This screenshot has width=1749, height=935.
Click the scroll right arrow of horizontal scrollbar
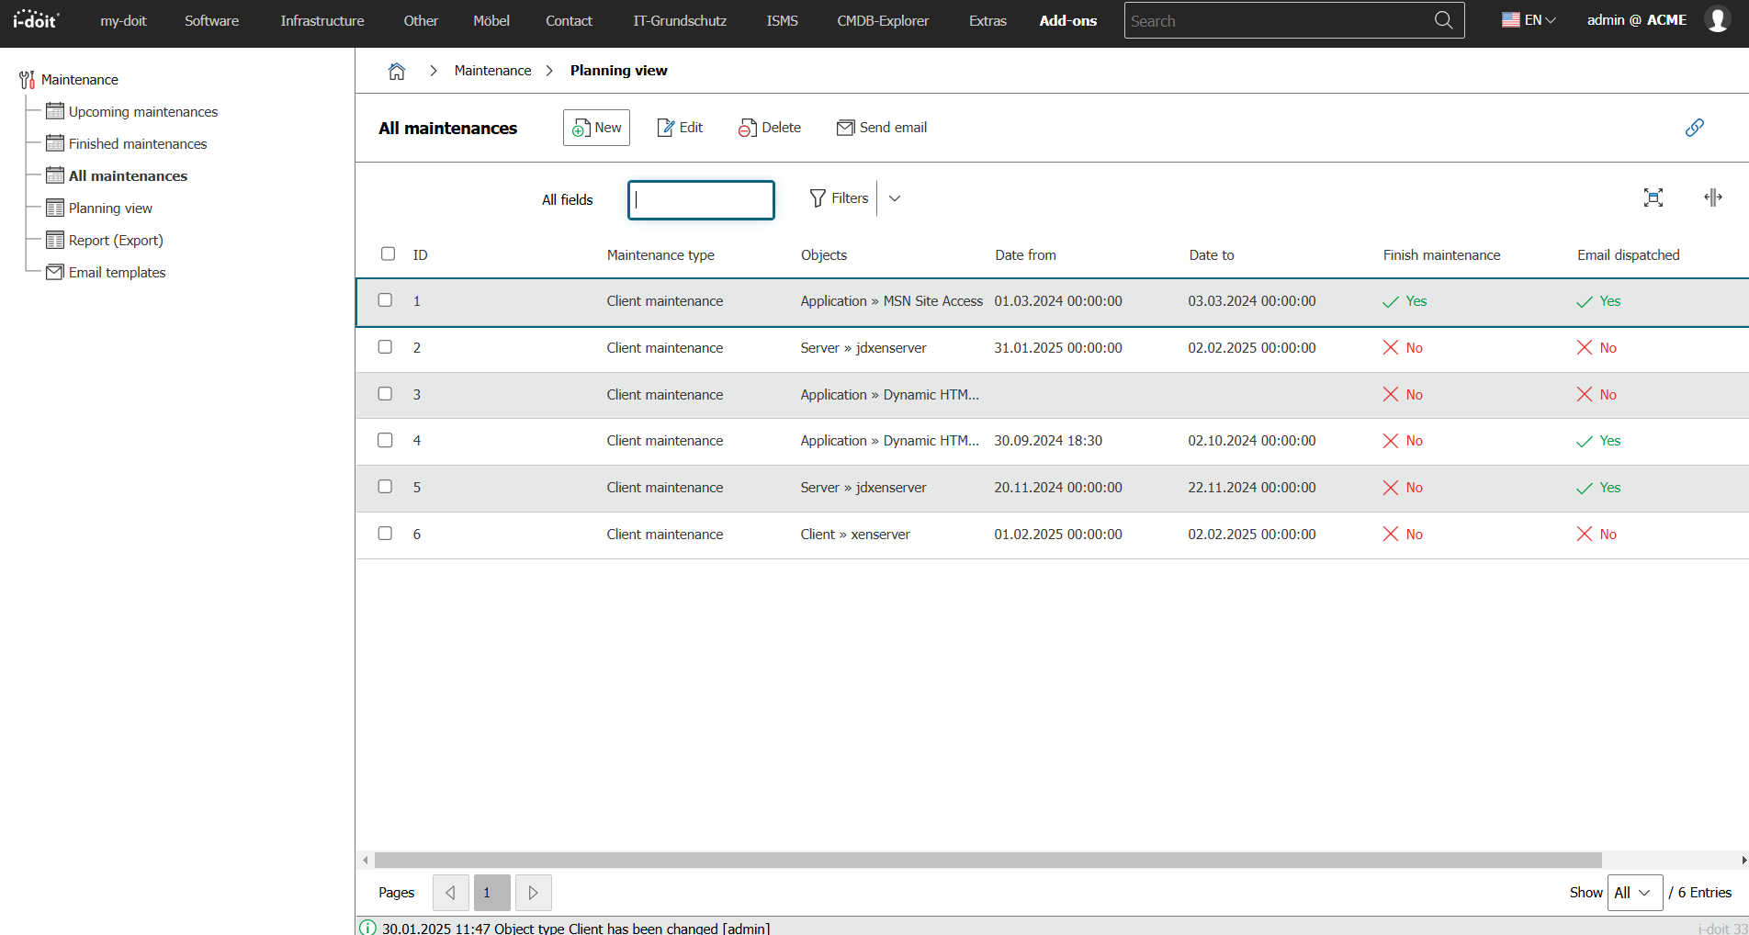click(1743, 861)
